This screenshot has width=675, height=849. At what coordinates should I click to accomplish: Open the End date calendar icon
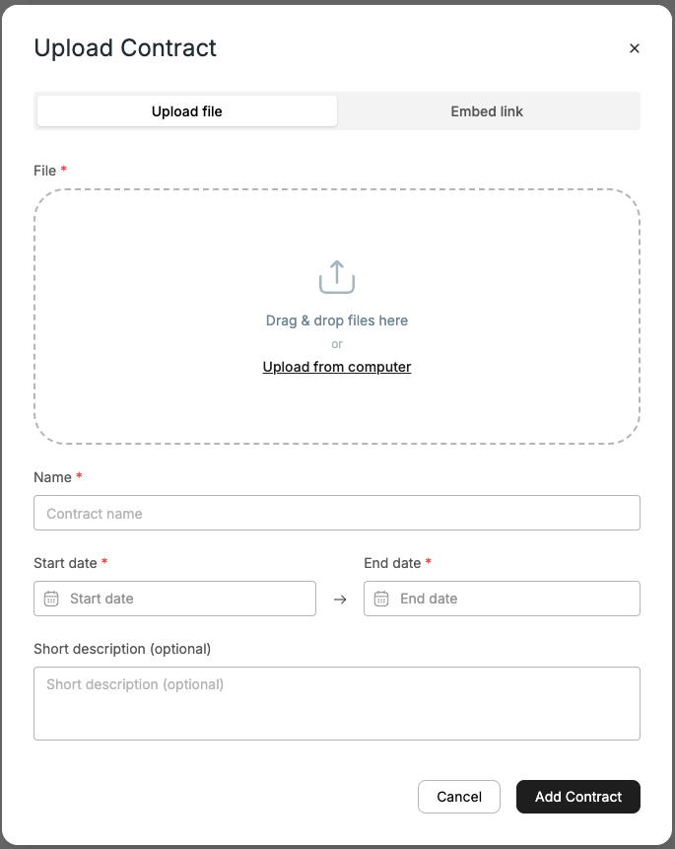pyautogui.click(x=380, y=599)
